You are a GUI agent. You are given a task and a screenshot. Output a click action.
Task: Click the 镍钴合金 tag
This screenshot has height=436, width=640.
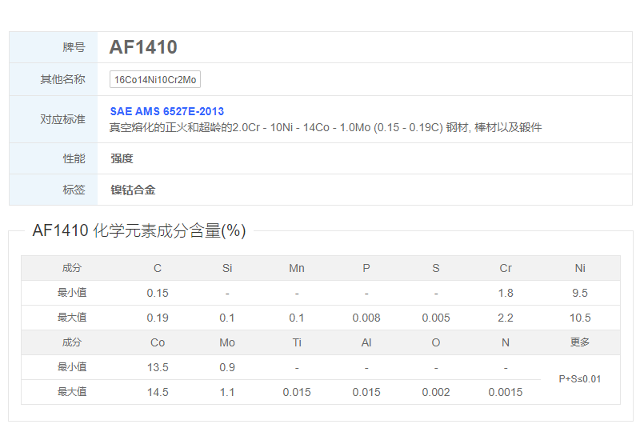(133, 190)
